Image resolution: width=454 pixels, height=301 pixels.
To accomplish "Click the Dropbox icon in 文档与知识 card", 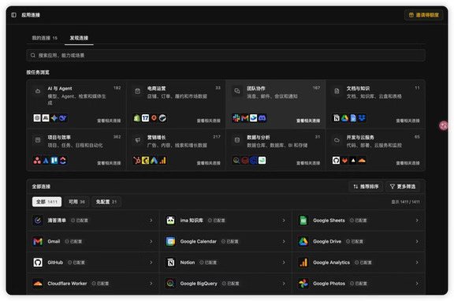I will [x=362, y=118].
